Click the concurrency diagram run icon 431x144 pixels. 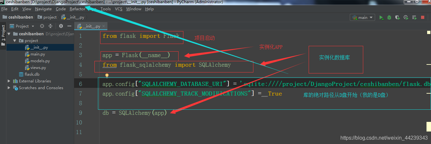[414, 18]
